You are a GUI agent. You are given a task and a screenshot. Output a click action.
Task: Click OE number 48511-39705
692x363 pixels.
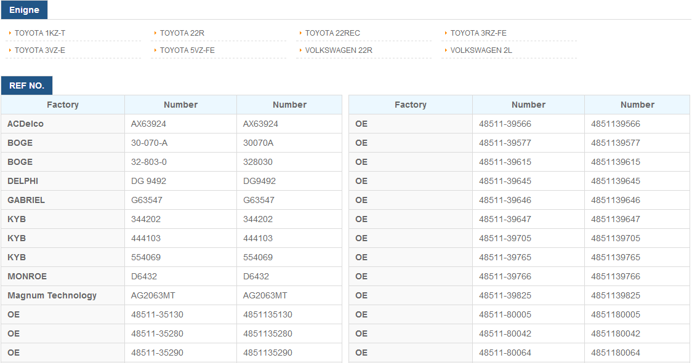coord(528,238)
